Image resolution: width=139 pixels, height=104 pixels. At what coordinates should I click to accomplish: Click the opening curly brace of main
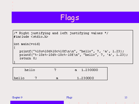[x=14, y=48]
